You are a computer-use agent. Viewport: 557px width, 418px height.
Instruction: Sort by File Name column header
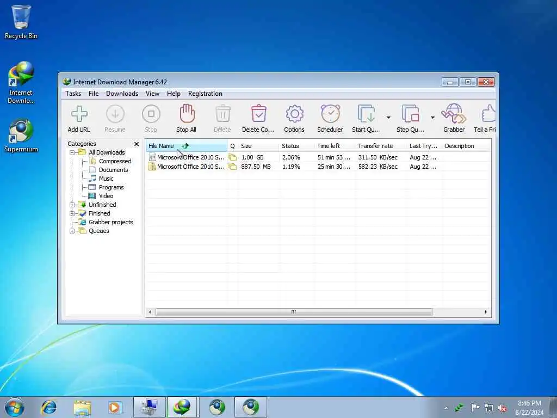pyautogui.click(x=187, y=146)
